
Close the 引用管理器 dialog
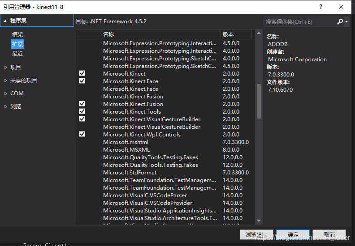341,7
